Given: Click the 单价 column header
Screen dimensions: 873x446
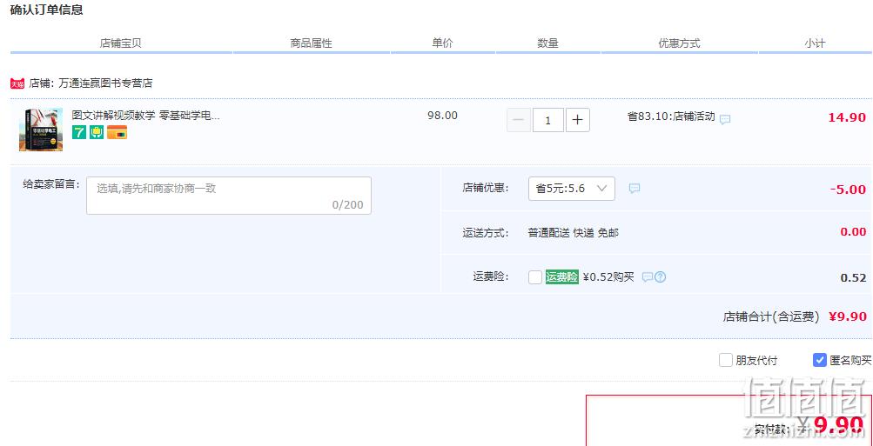Looking at the screenshot, I should click(443, 43).
